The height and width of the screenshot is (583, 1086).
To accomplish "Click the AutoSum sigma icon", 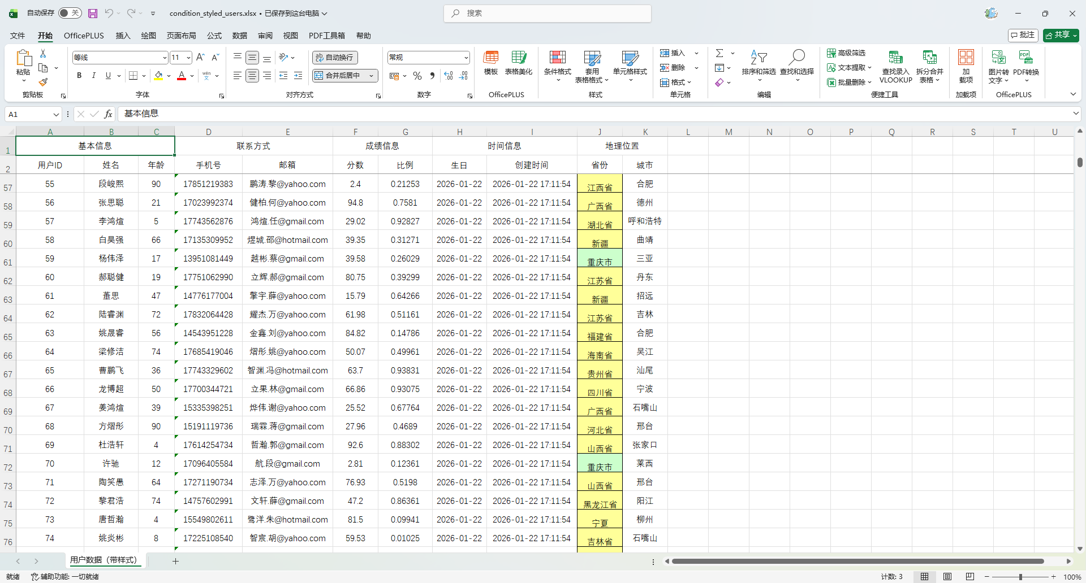I will (719, 53).
